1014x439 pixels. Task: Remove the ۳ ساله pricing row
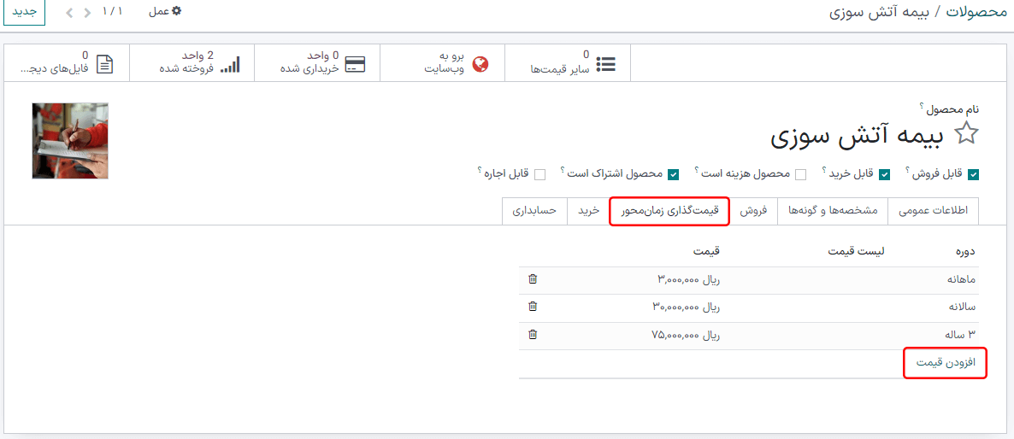(533, 335)
